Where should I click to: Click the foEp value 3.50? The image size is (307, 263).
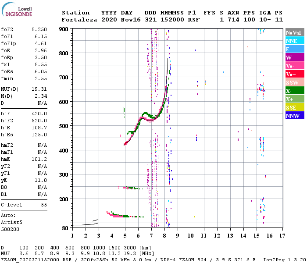41,57
